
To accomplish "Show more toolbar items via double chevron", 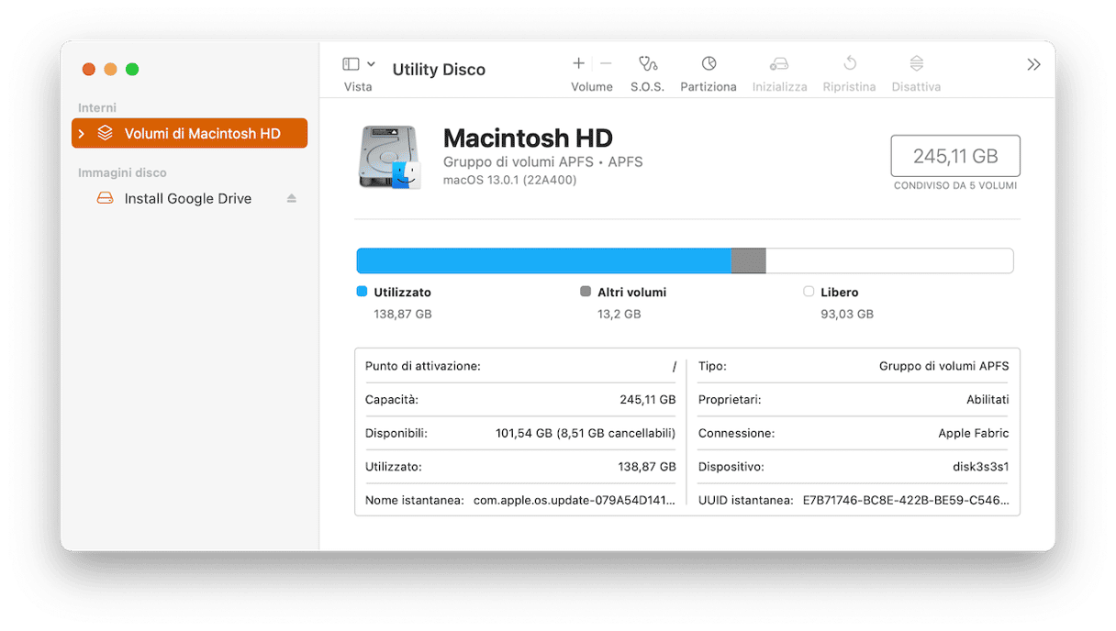I will click(x=1033, y=64).
